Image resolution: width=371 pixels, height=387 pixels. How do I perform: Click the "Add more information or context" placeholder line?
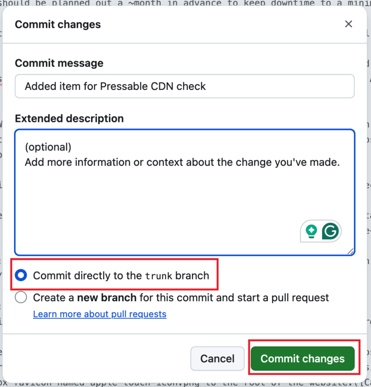pos(182,162)
